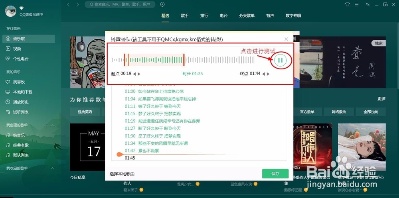Viewport: 399px width, 198px height.
Task: Select the 经典英语 category button
Action: (x=85, y=112)
